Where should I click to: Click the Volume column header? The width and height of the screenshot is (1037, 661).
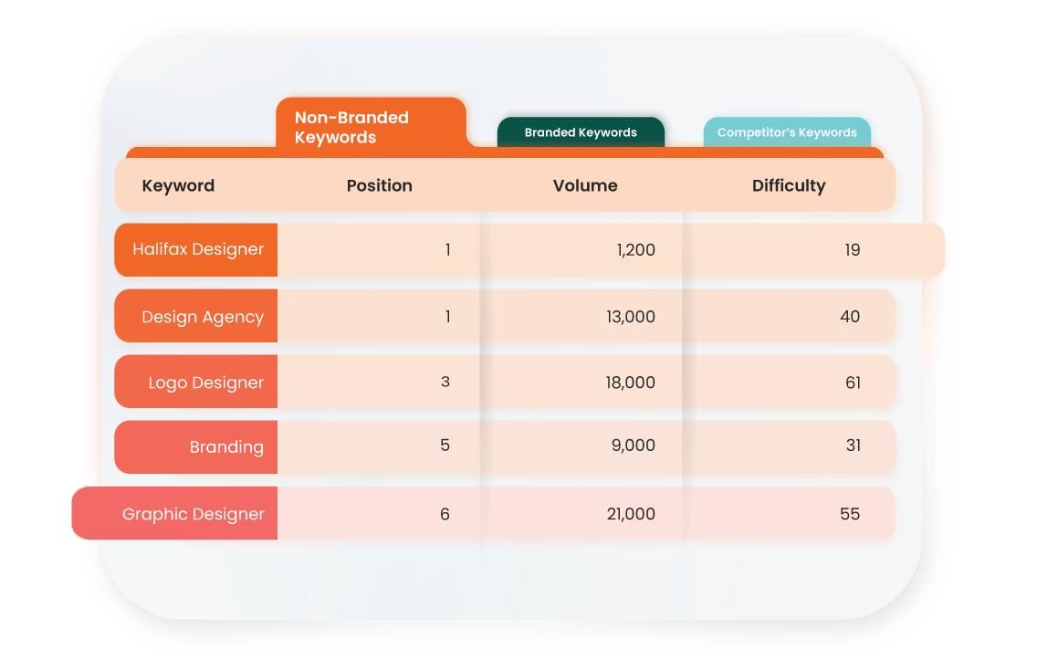click(585, 185)
